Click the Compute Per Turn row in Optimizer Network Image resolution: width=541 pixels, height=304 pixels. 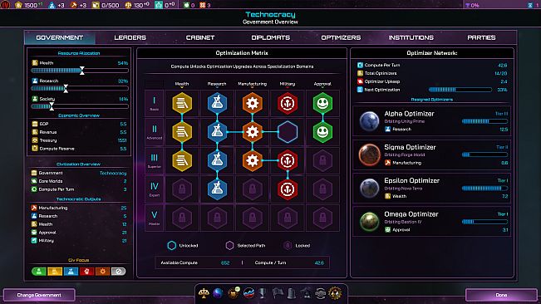[x=432, y=65]
